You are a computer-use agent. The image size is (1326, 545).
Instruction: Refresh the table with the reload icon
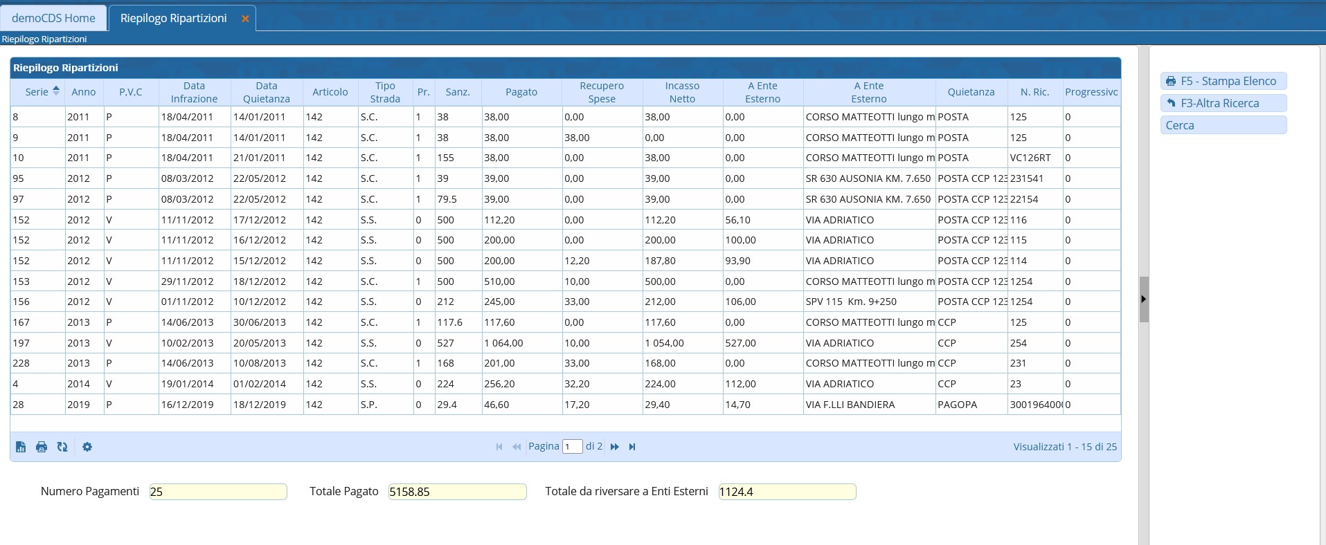pos(62,447)
